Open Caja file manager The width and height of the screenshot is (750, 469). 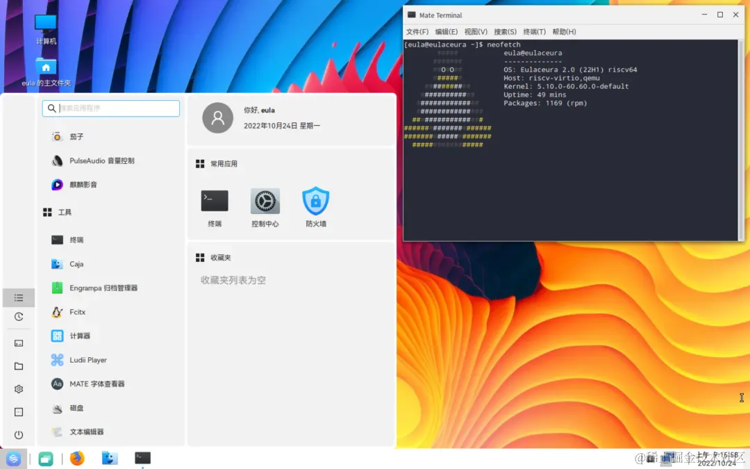tap(78, 264)
